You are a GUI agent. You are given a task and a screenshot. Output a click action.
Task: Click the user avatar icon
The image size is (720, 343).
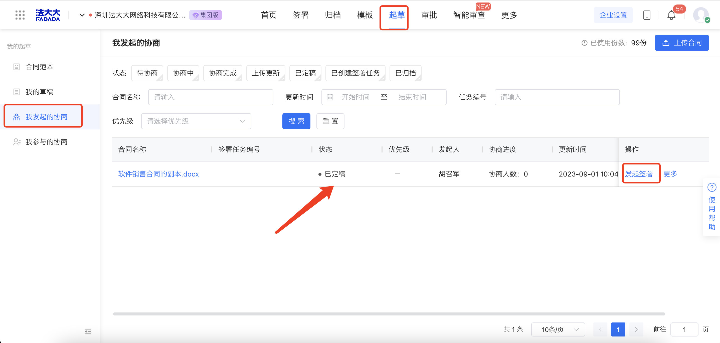(x=701, y=15)
